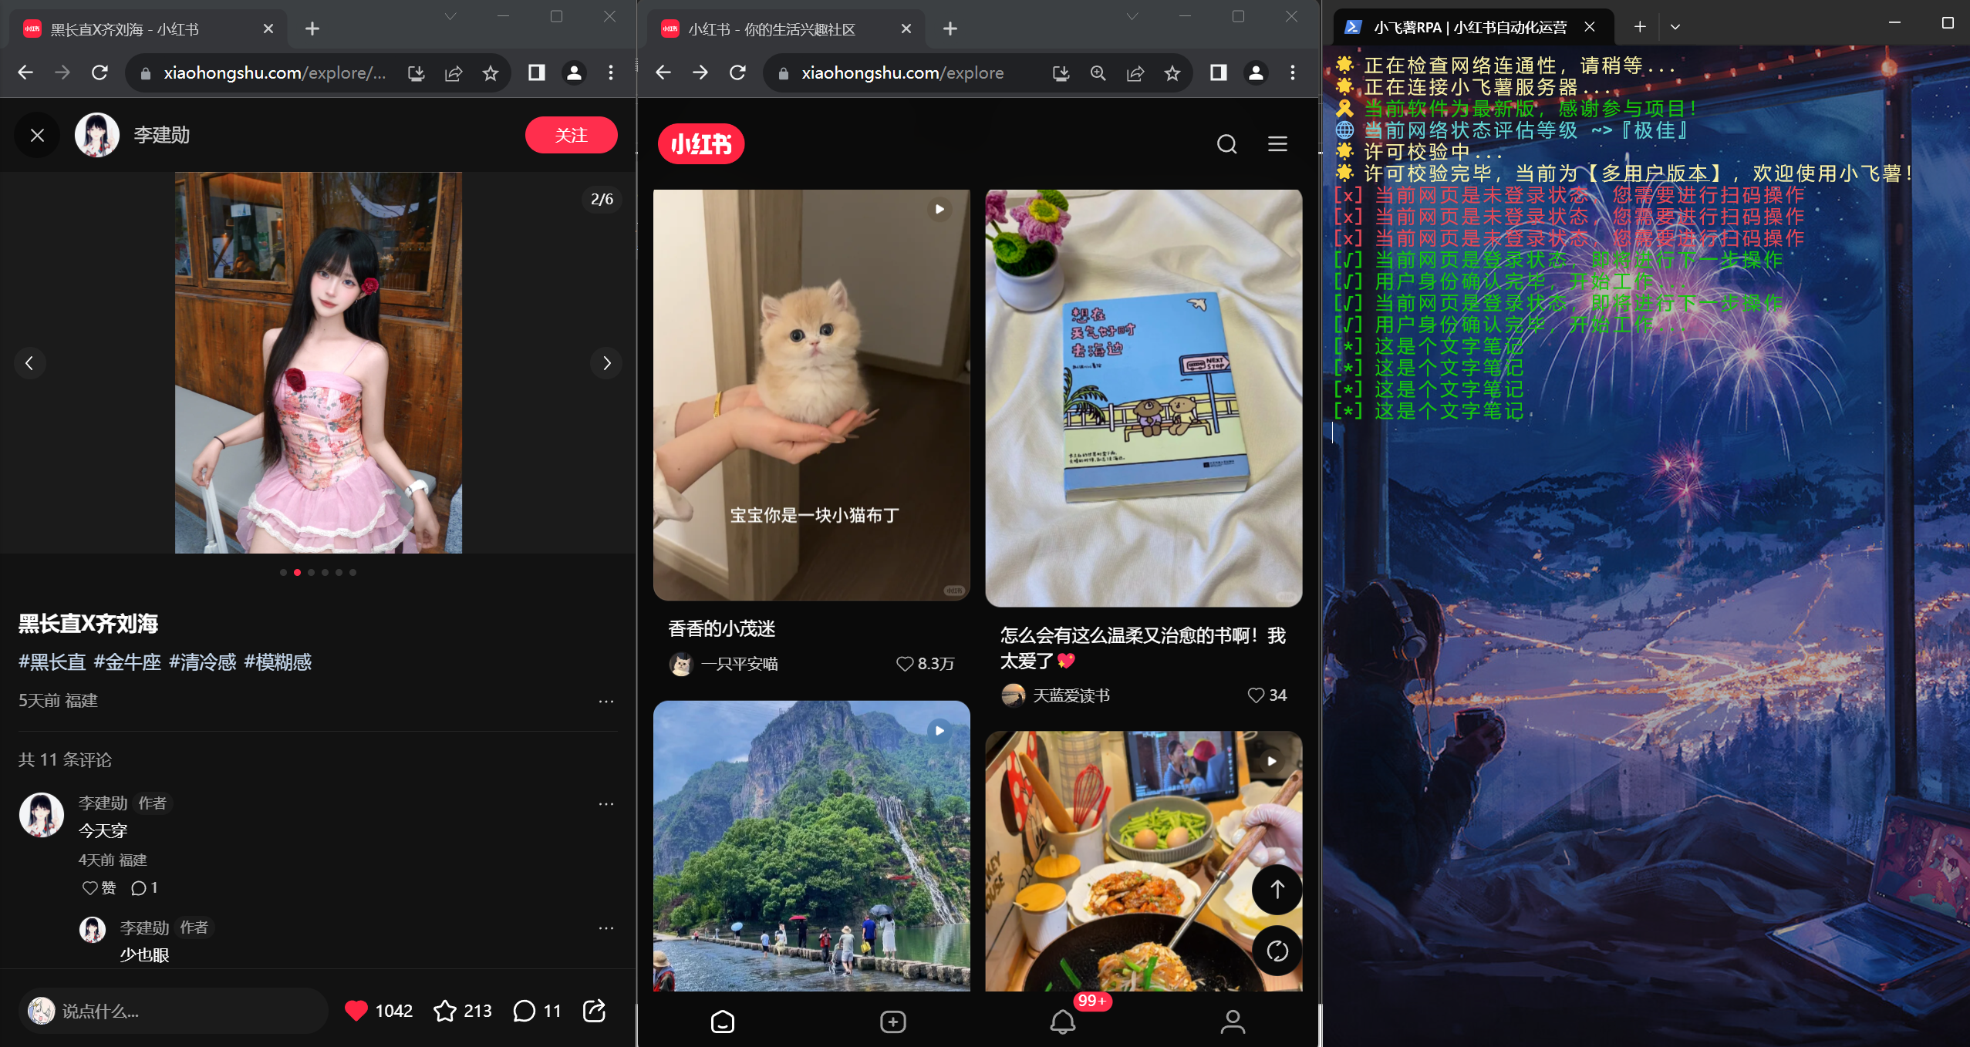Open a new tab in the 小飞薯RPA terminal
The width and height of the screenshot is (1970, 1047).
coord(1640,26)
